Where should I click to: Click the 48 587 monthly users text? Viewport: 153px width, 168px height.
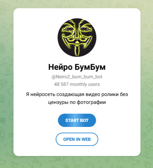pyautogui.click(x=77, y=84)
